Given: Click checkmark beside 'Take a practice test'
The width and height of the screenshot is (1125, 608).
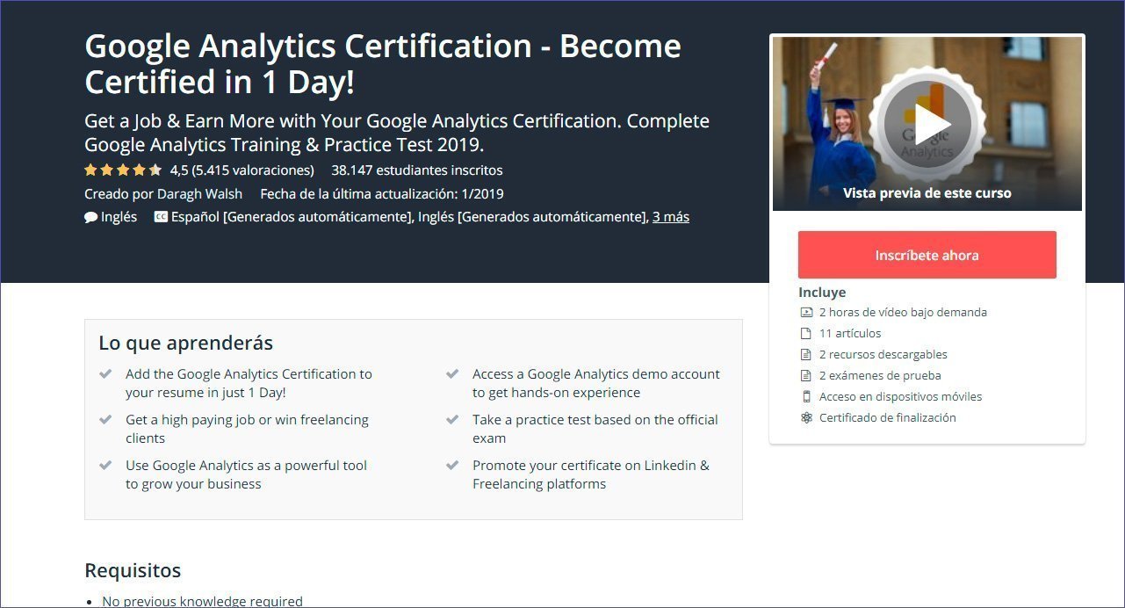Looking at the screenshot, I should coord(452,419).
